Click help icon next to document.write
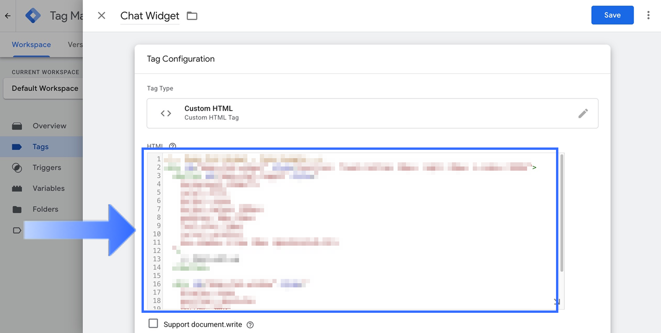This screenshot has height=333, width=661. pos(250,325)
